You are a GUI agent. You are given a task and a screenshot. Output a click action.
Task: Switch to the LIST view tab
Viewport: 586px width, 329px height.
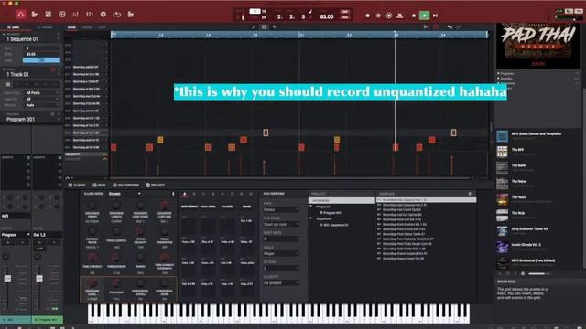(x=102, y=27)
